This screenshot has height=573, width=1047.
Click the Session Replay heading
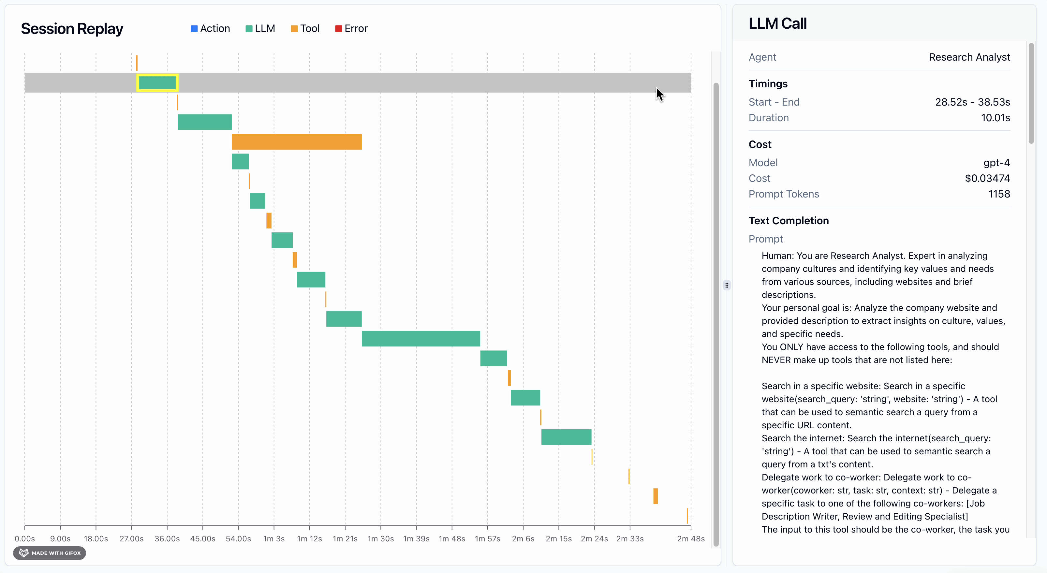(72, 28)
